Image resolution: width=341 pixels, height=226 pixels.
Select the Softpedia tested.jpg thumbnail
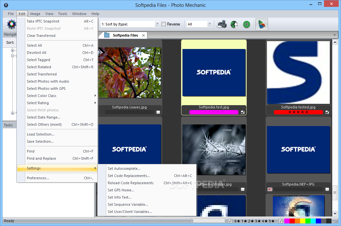click(298, 73)
